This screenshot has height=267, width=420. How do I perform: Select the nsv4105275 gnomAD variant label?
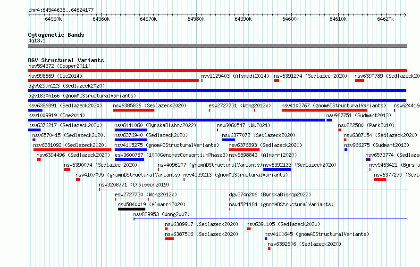(167, 145)
